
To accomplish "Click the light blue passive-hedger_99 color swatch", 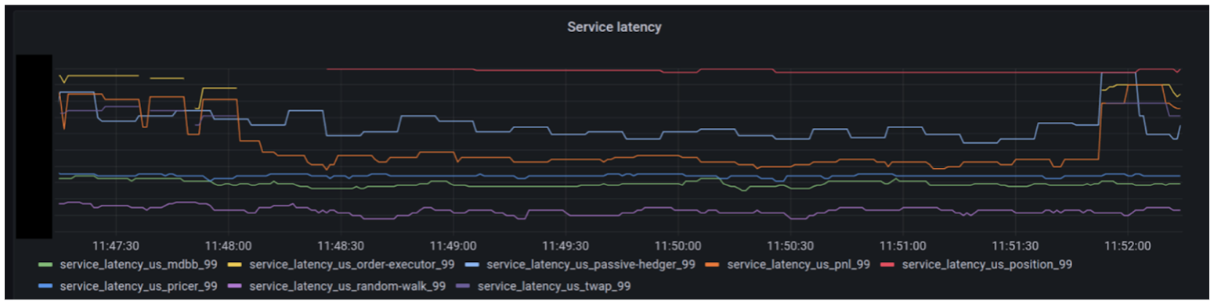I will (x=472, y=264).
